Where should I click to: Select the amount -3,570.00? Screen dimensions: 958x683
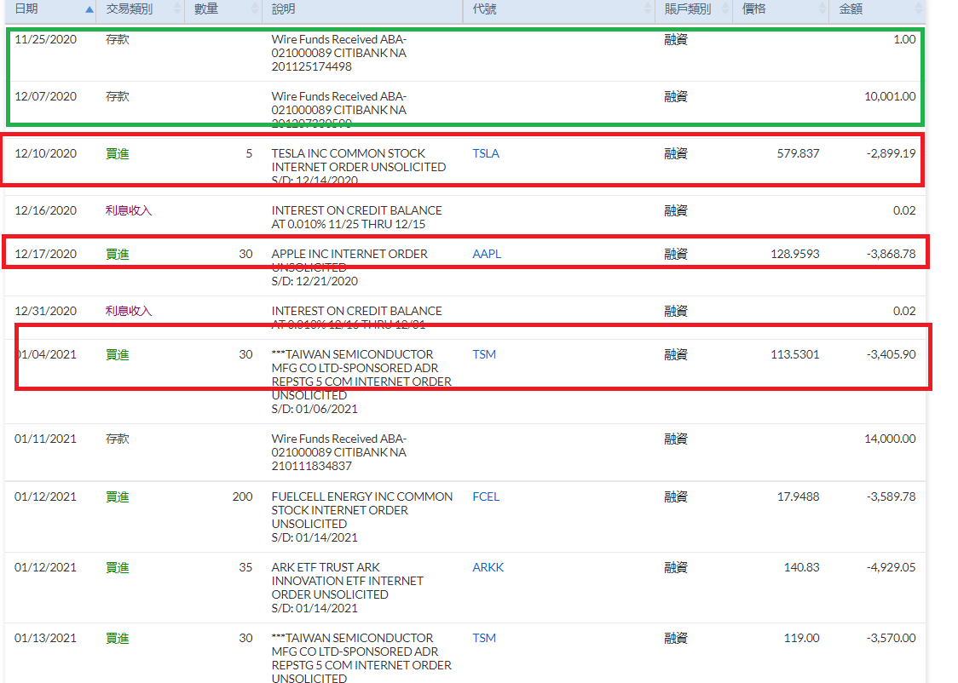(x=892, y=639)
